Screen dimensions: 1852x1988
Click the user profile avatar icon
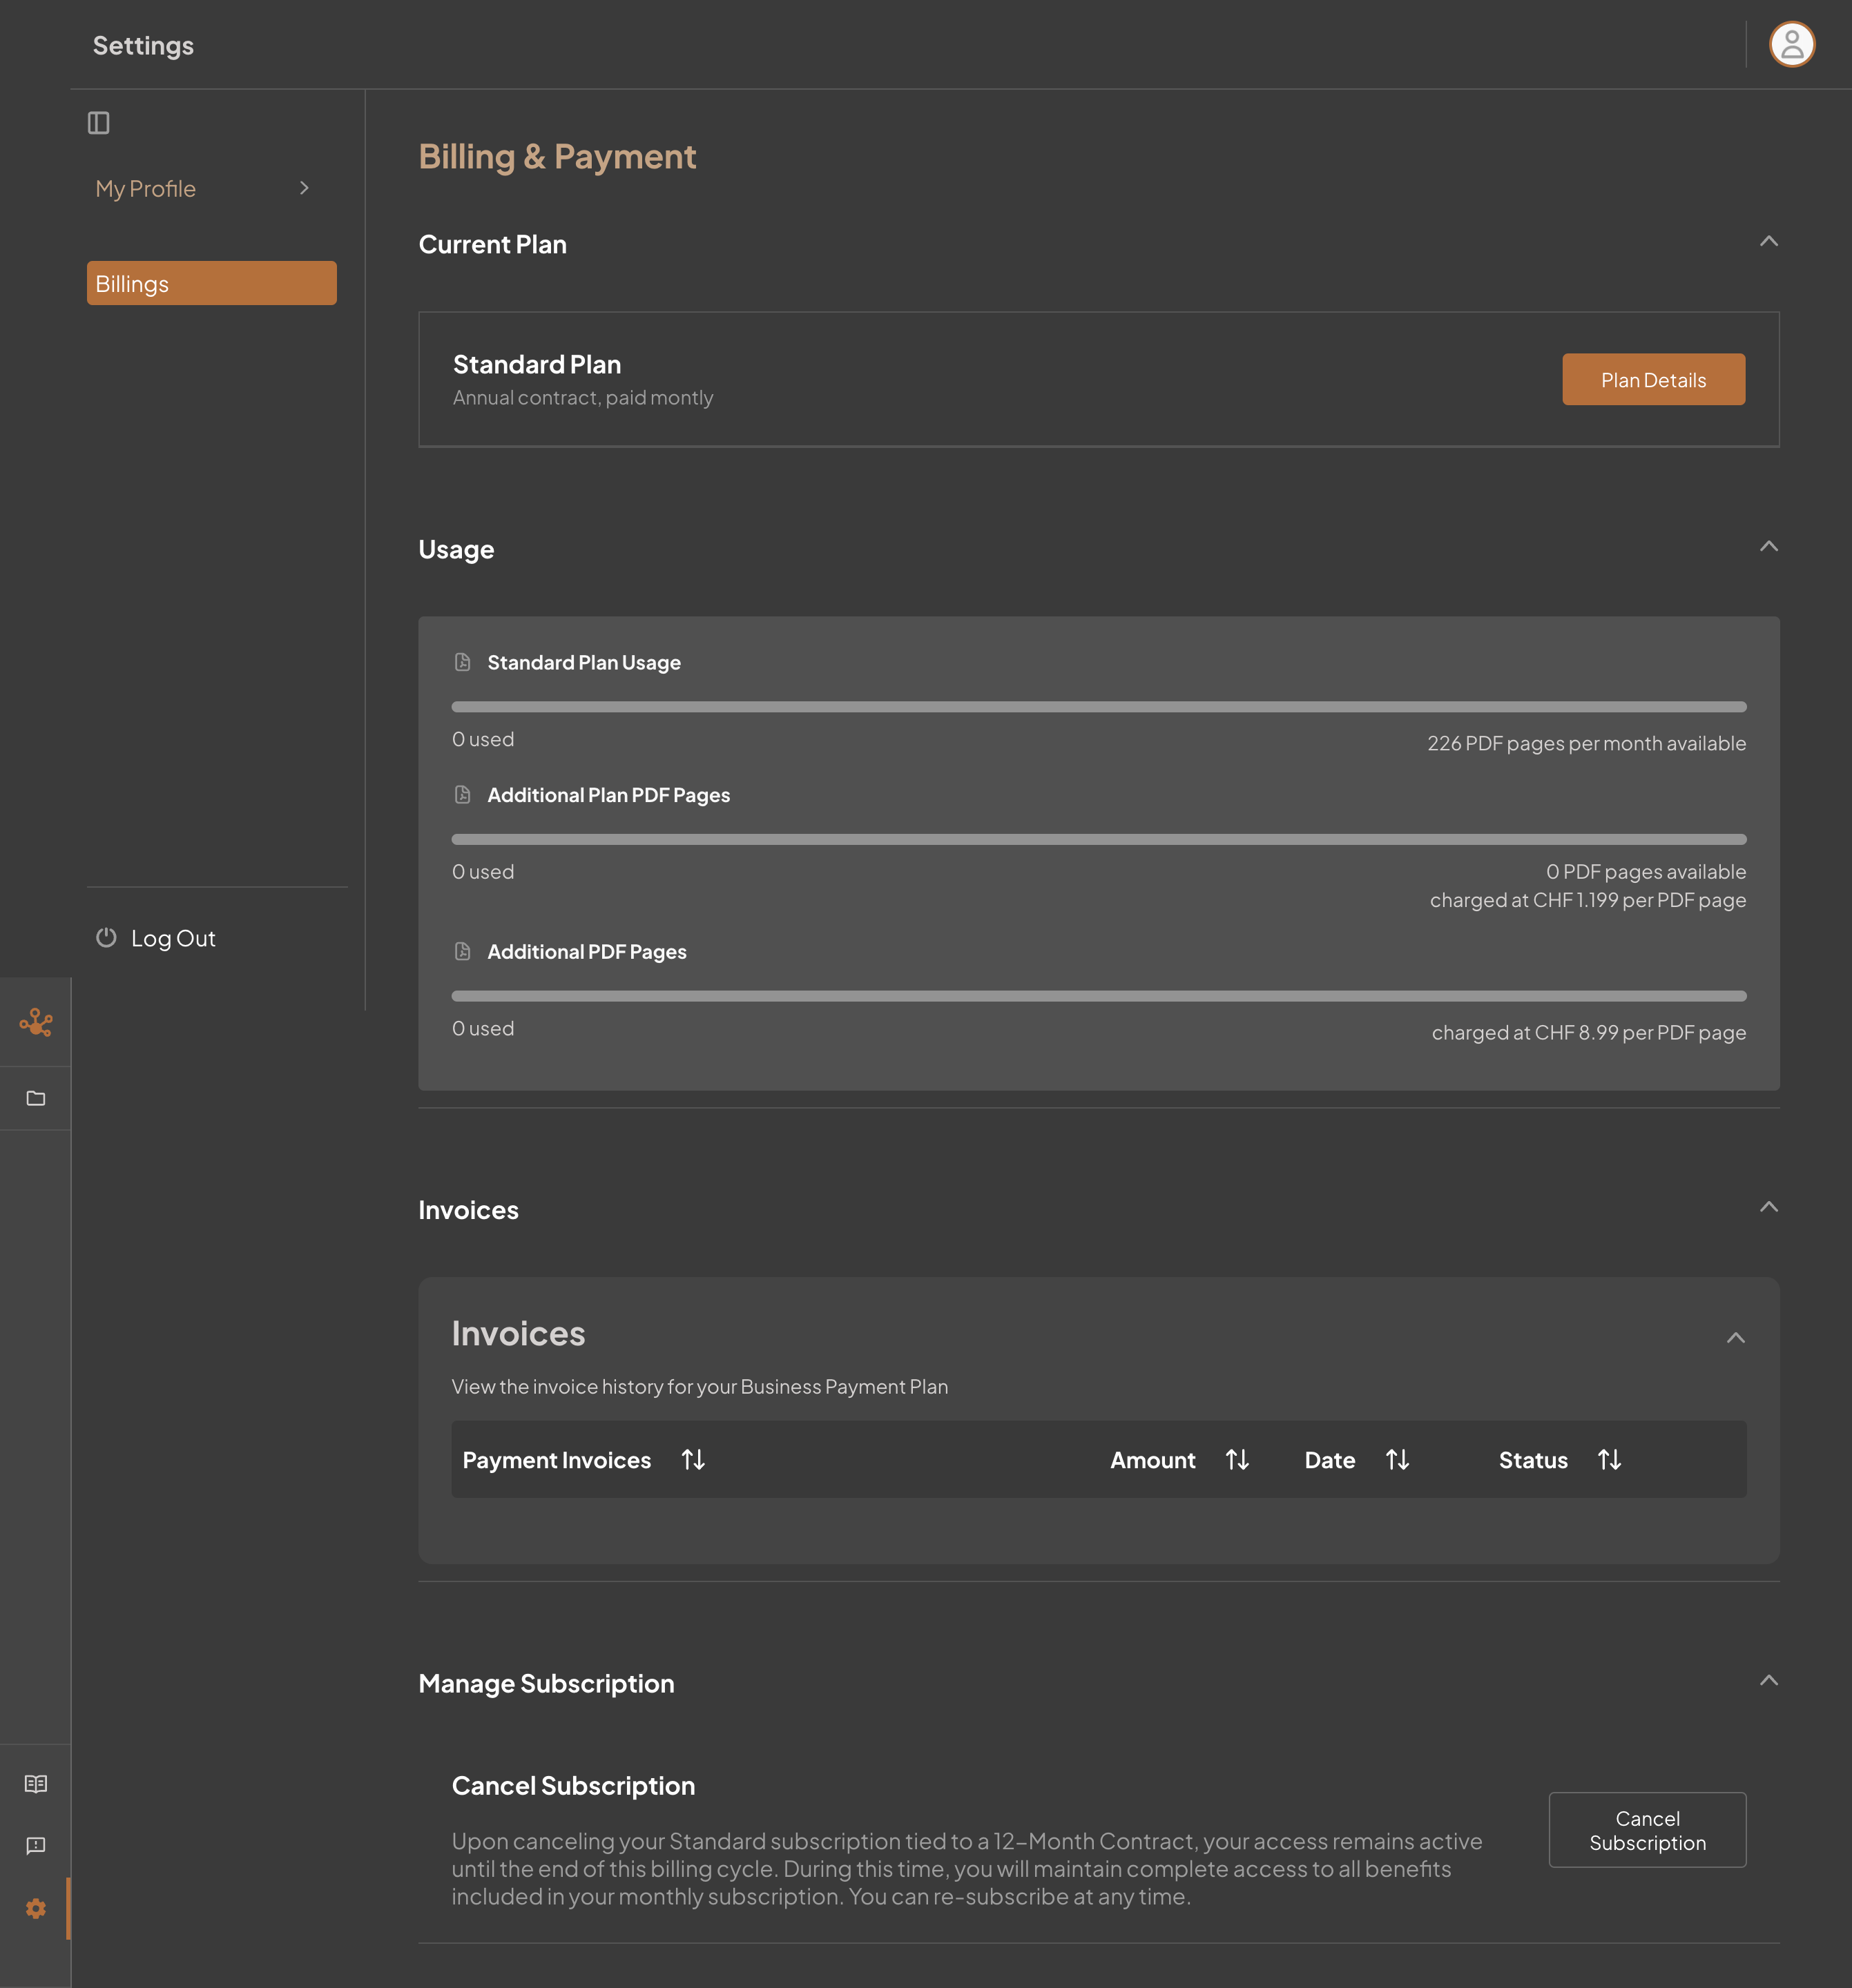[1793, 43]
